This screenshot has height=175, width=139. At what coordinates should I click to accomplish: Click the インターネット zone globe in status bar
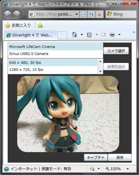6,169
